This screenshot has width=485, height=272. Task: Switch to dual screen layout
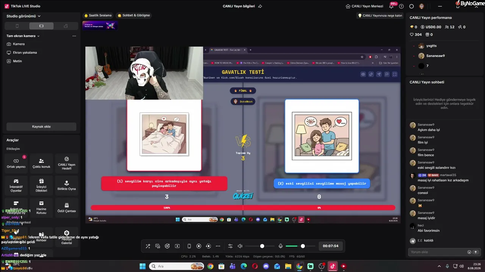66,26
